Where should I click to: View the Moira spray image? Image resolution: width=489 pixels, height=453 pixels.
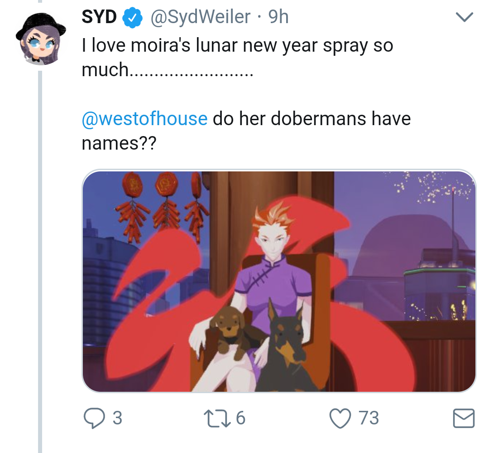(x=279, y=281)
